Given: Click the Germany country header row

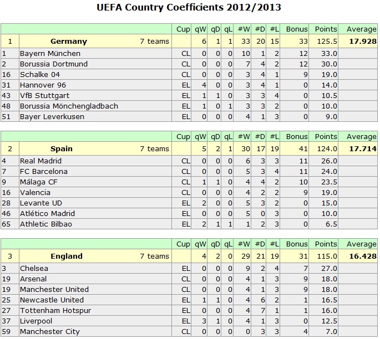Looking at the screenshot, I should pos(189,41).
